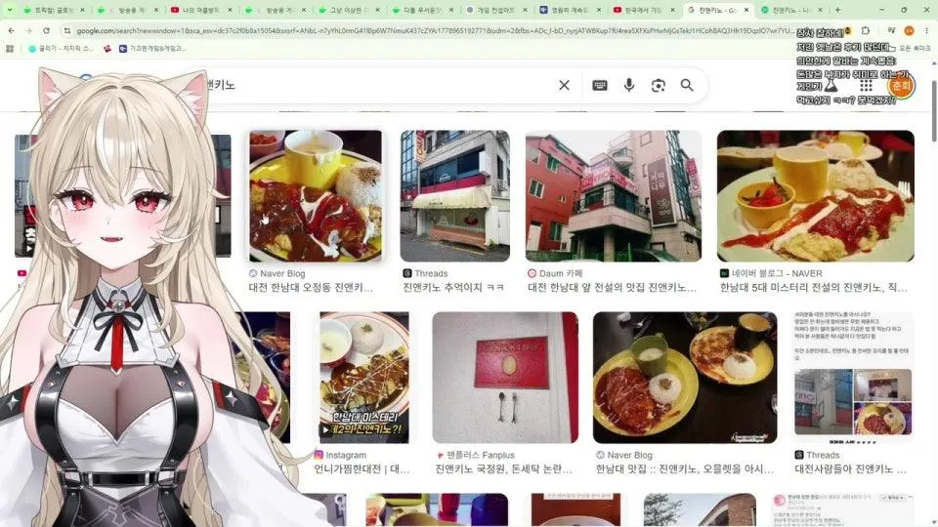Open Fanplus red sign with spoon photo

[505, 378]
